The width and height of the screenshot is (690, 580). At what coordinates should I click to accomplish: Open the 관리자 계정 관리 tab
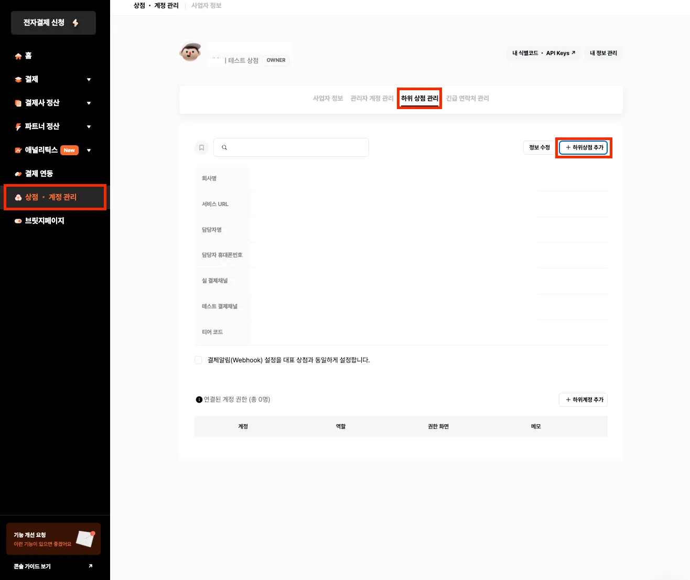point(372,99)
